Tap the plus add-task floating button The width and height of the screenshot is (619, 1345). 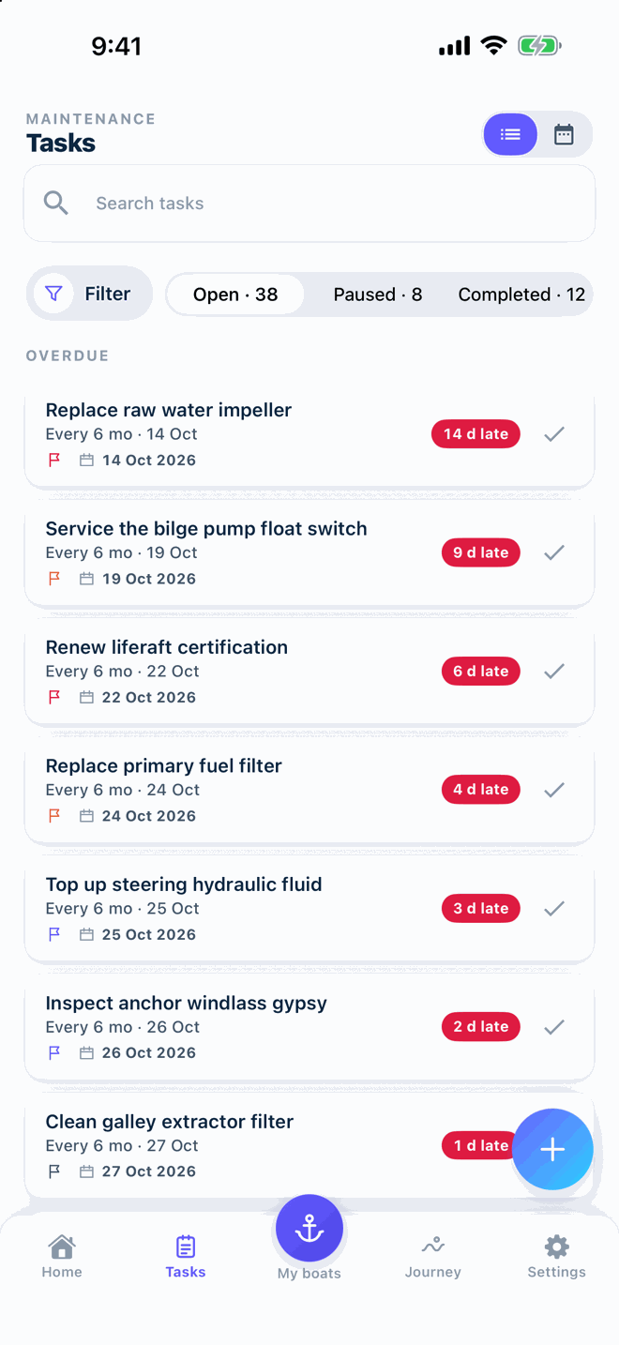click(x=552, y=1149)
